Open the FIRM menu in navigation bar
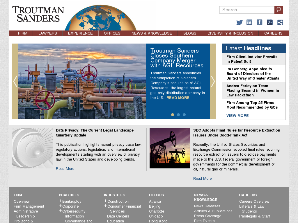Image resolution: width=298 pixels, height=223 pixels. [x=23, y=33]
